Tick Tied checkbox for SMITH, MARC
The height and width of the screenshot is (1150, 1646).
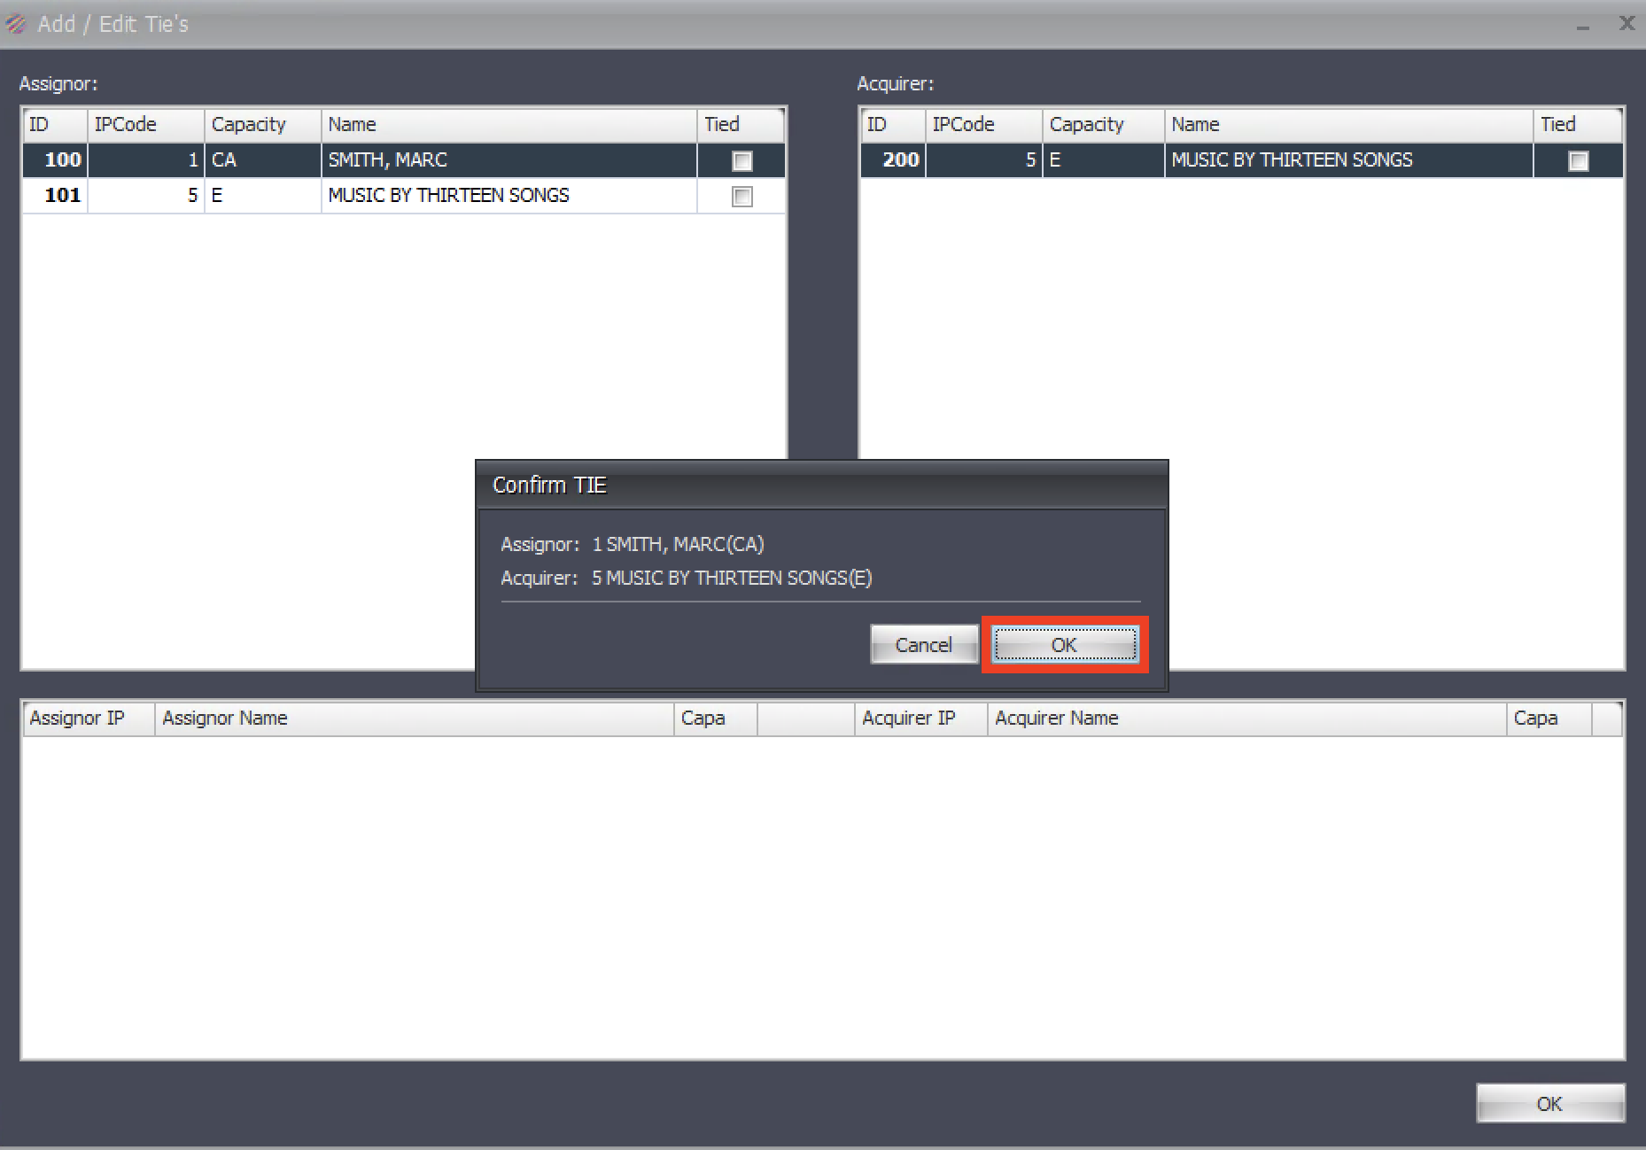741,160
